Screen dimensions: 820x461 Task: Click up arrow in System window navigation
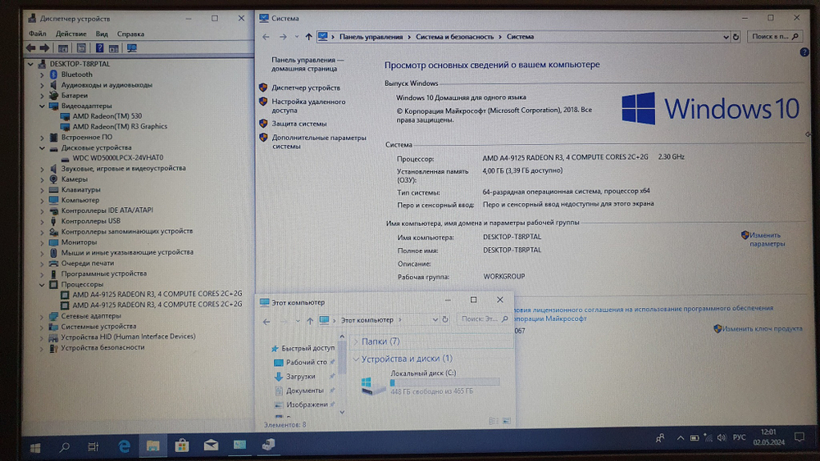(x=308, y=37)
